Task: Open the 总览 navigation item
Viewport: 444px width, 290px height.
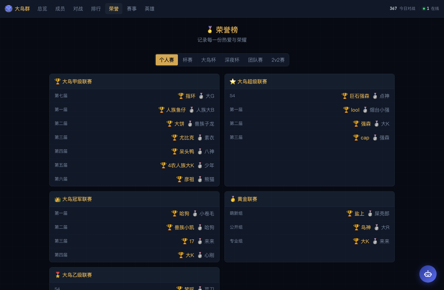Action: point(42,9)
